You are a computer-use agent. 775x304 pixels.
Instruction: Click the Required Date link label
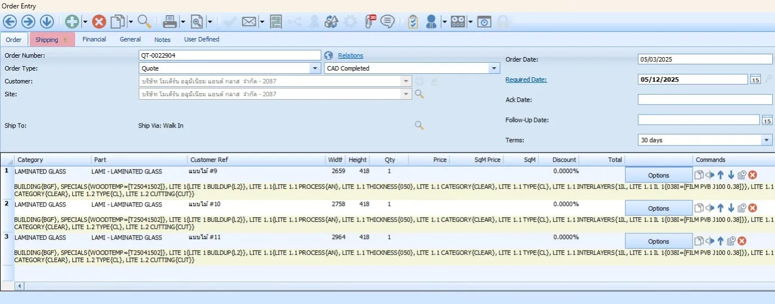[526, 79]
